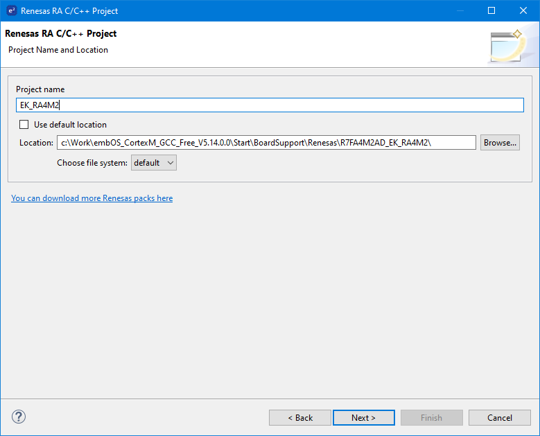The height and width of the screenshot is (436, 540).
Task: Maximize the project wizard window
Action: 491,10
